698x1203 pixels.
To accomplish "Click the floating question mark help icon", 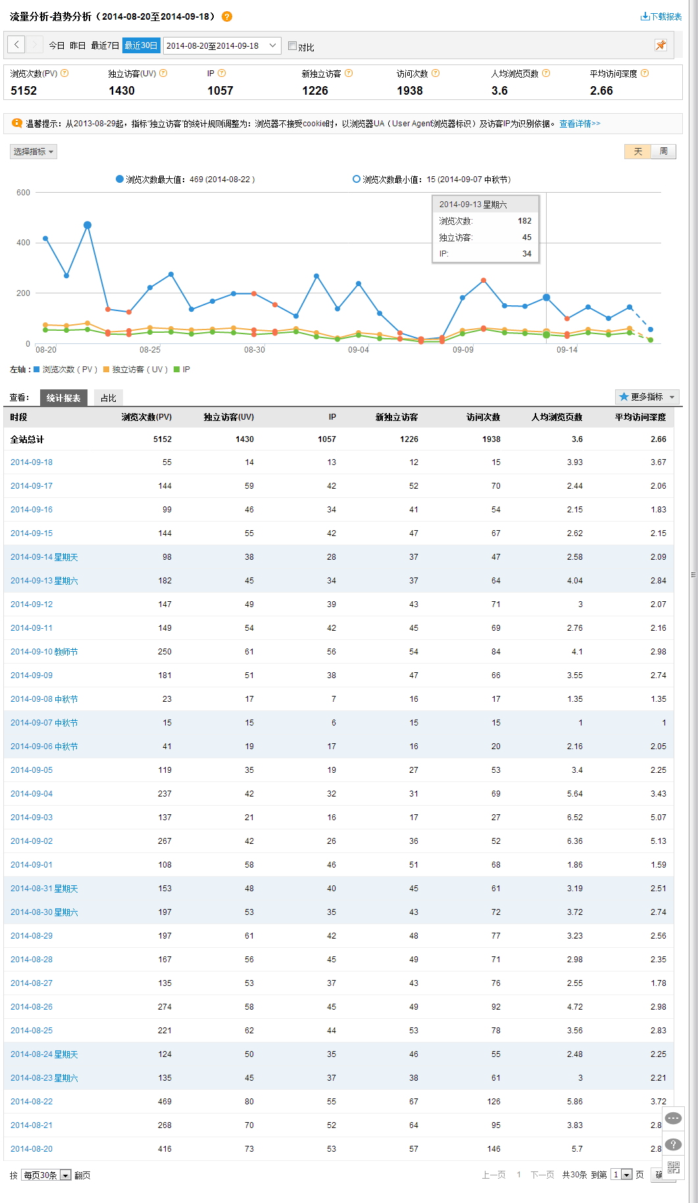I will [673, 1144].
